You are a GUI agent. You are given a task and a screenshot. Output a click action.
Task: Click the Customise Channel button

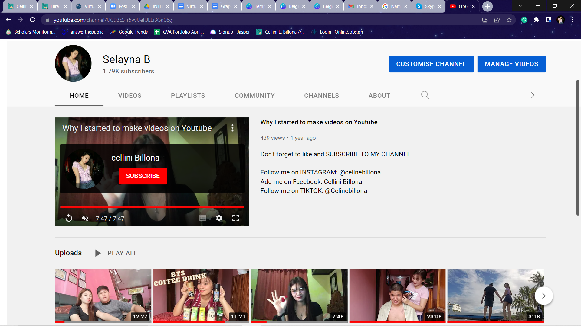point(431,64)
